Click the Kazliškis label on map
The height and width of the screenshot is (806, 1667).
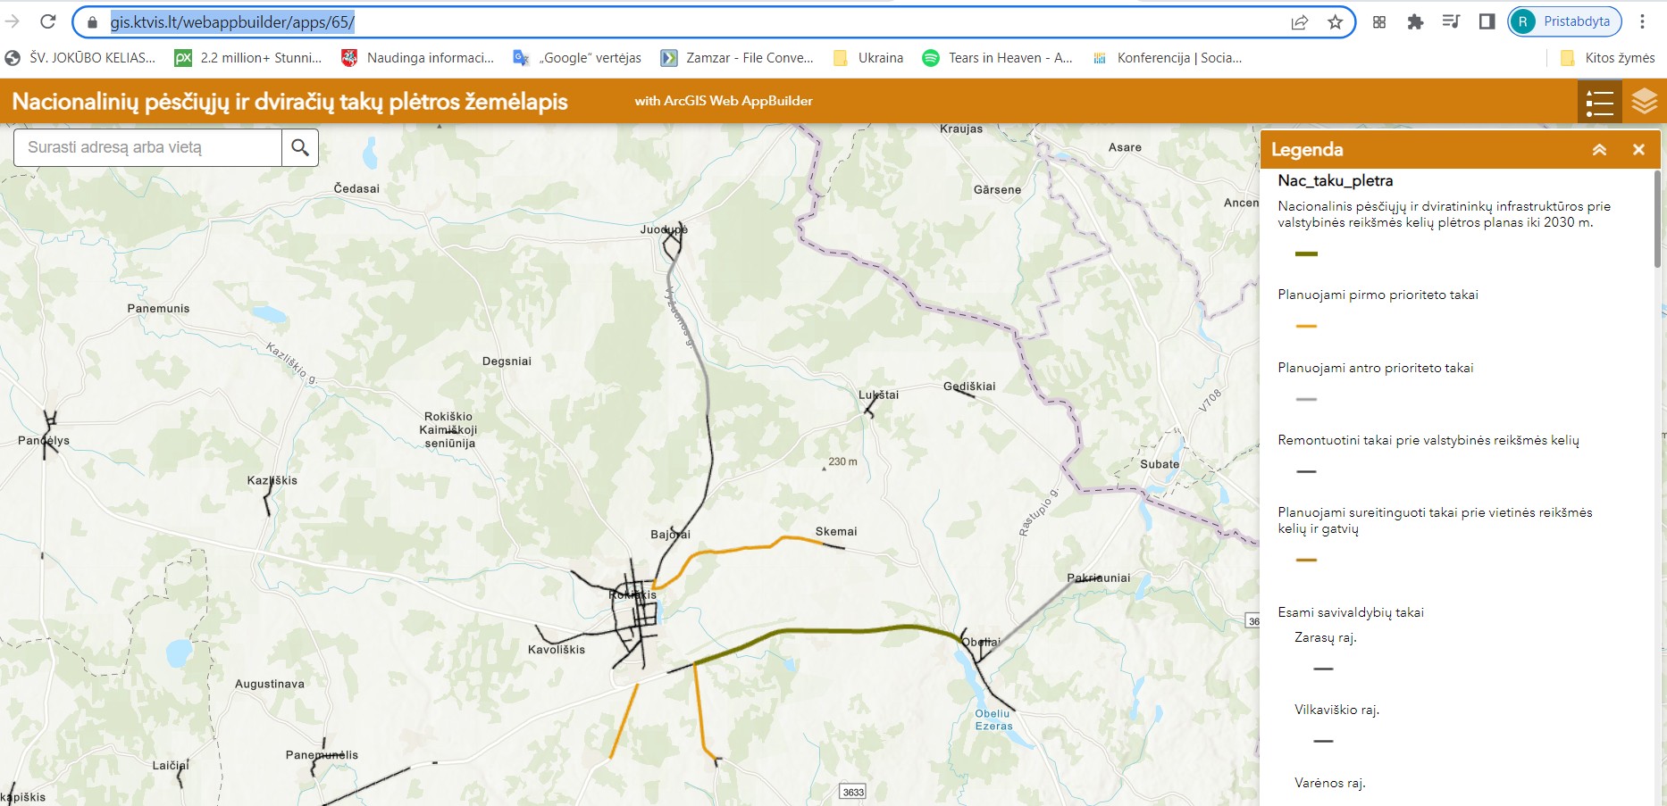(272, 480)
